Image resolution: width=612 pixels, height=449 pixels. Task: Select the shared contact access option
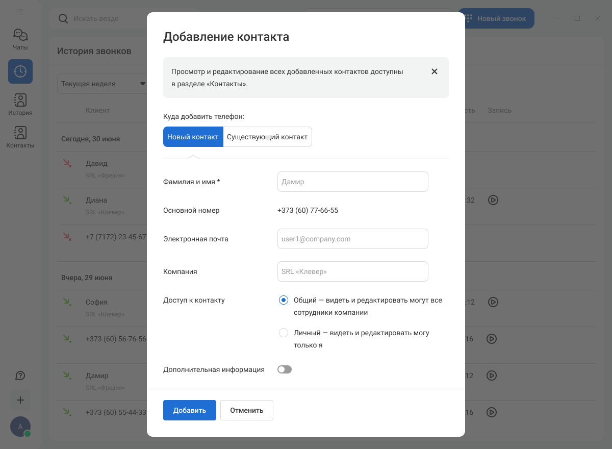pyautogui.click(x=284, y=300)
